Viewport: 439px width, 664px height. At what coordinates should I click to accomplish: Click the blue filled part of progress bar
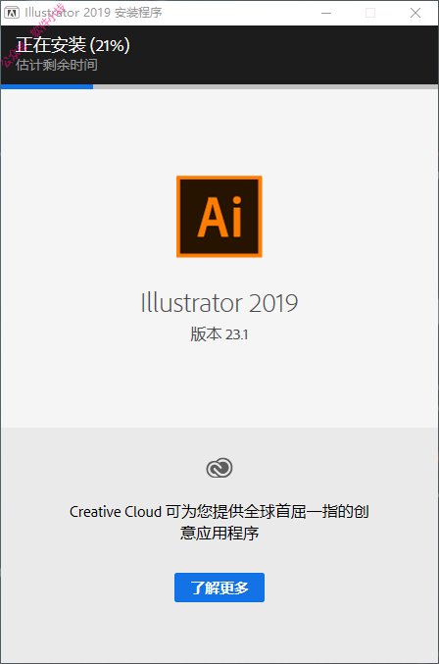[x=47, y=87]
